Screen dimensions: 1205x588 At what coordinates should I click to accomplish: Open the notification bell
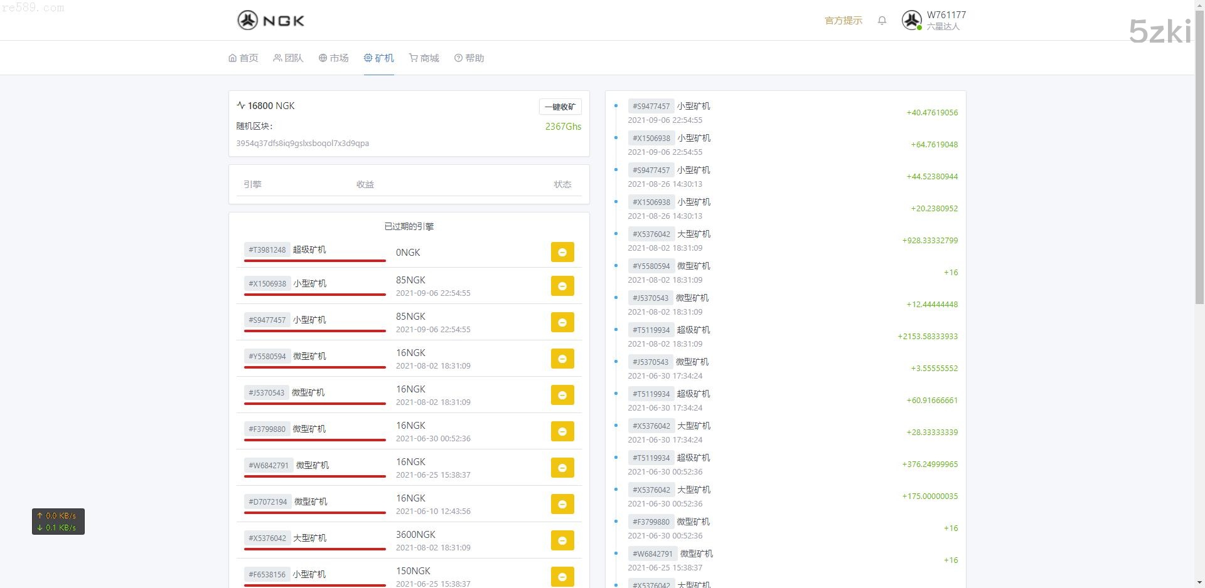tap(882, 20)
